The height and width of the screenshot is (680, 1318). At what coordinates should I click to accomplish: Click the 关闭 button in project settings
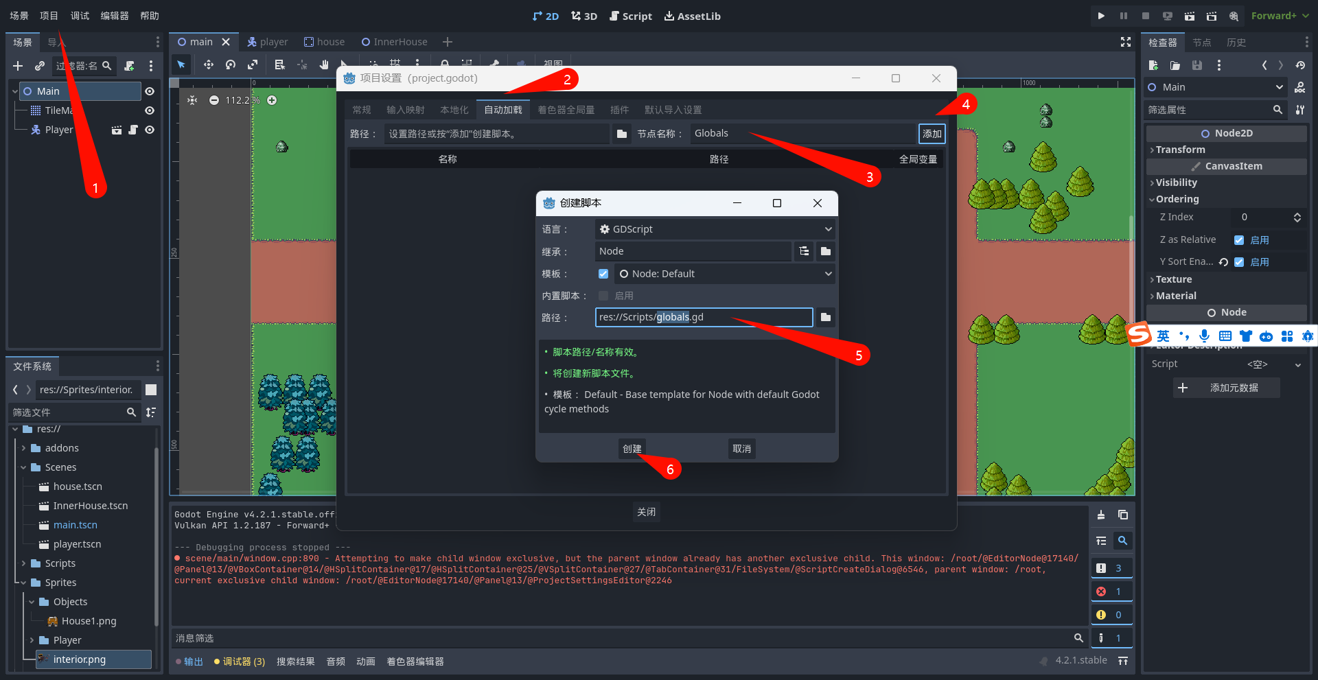pyautogui.click(x=646, y=512)
